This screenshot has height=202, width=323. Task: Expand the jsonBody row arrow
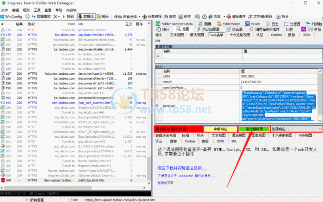(x=157, y=105)
